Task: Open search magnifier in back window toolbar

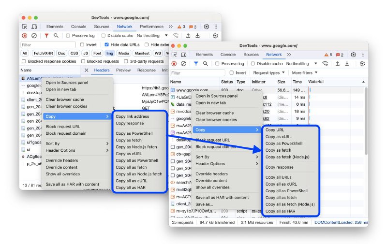Action: tap(56, 36)
